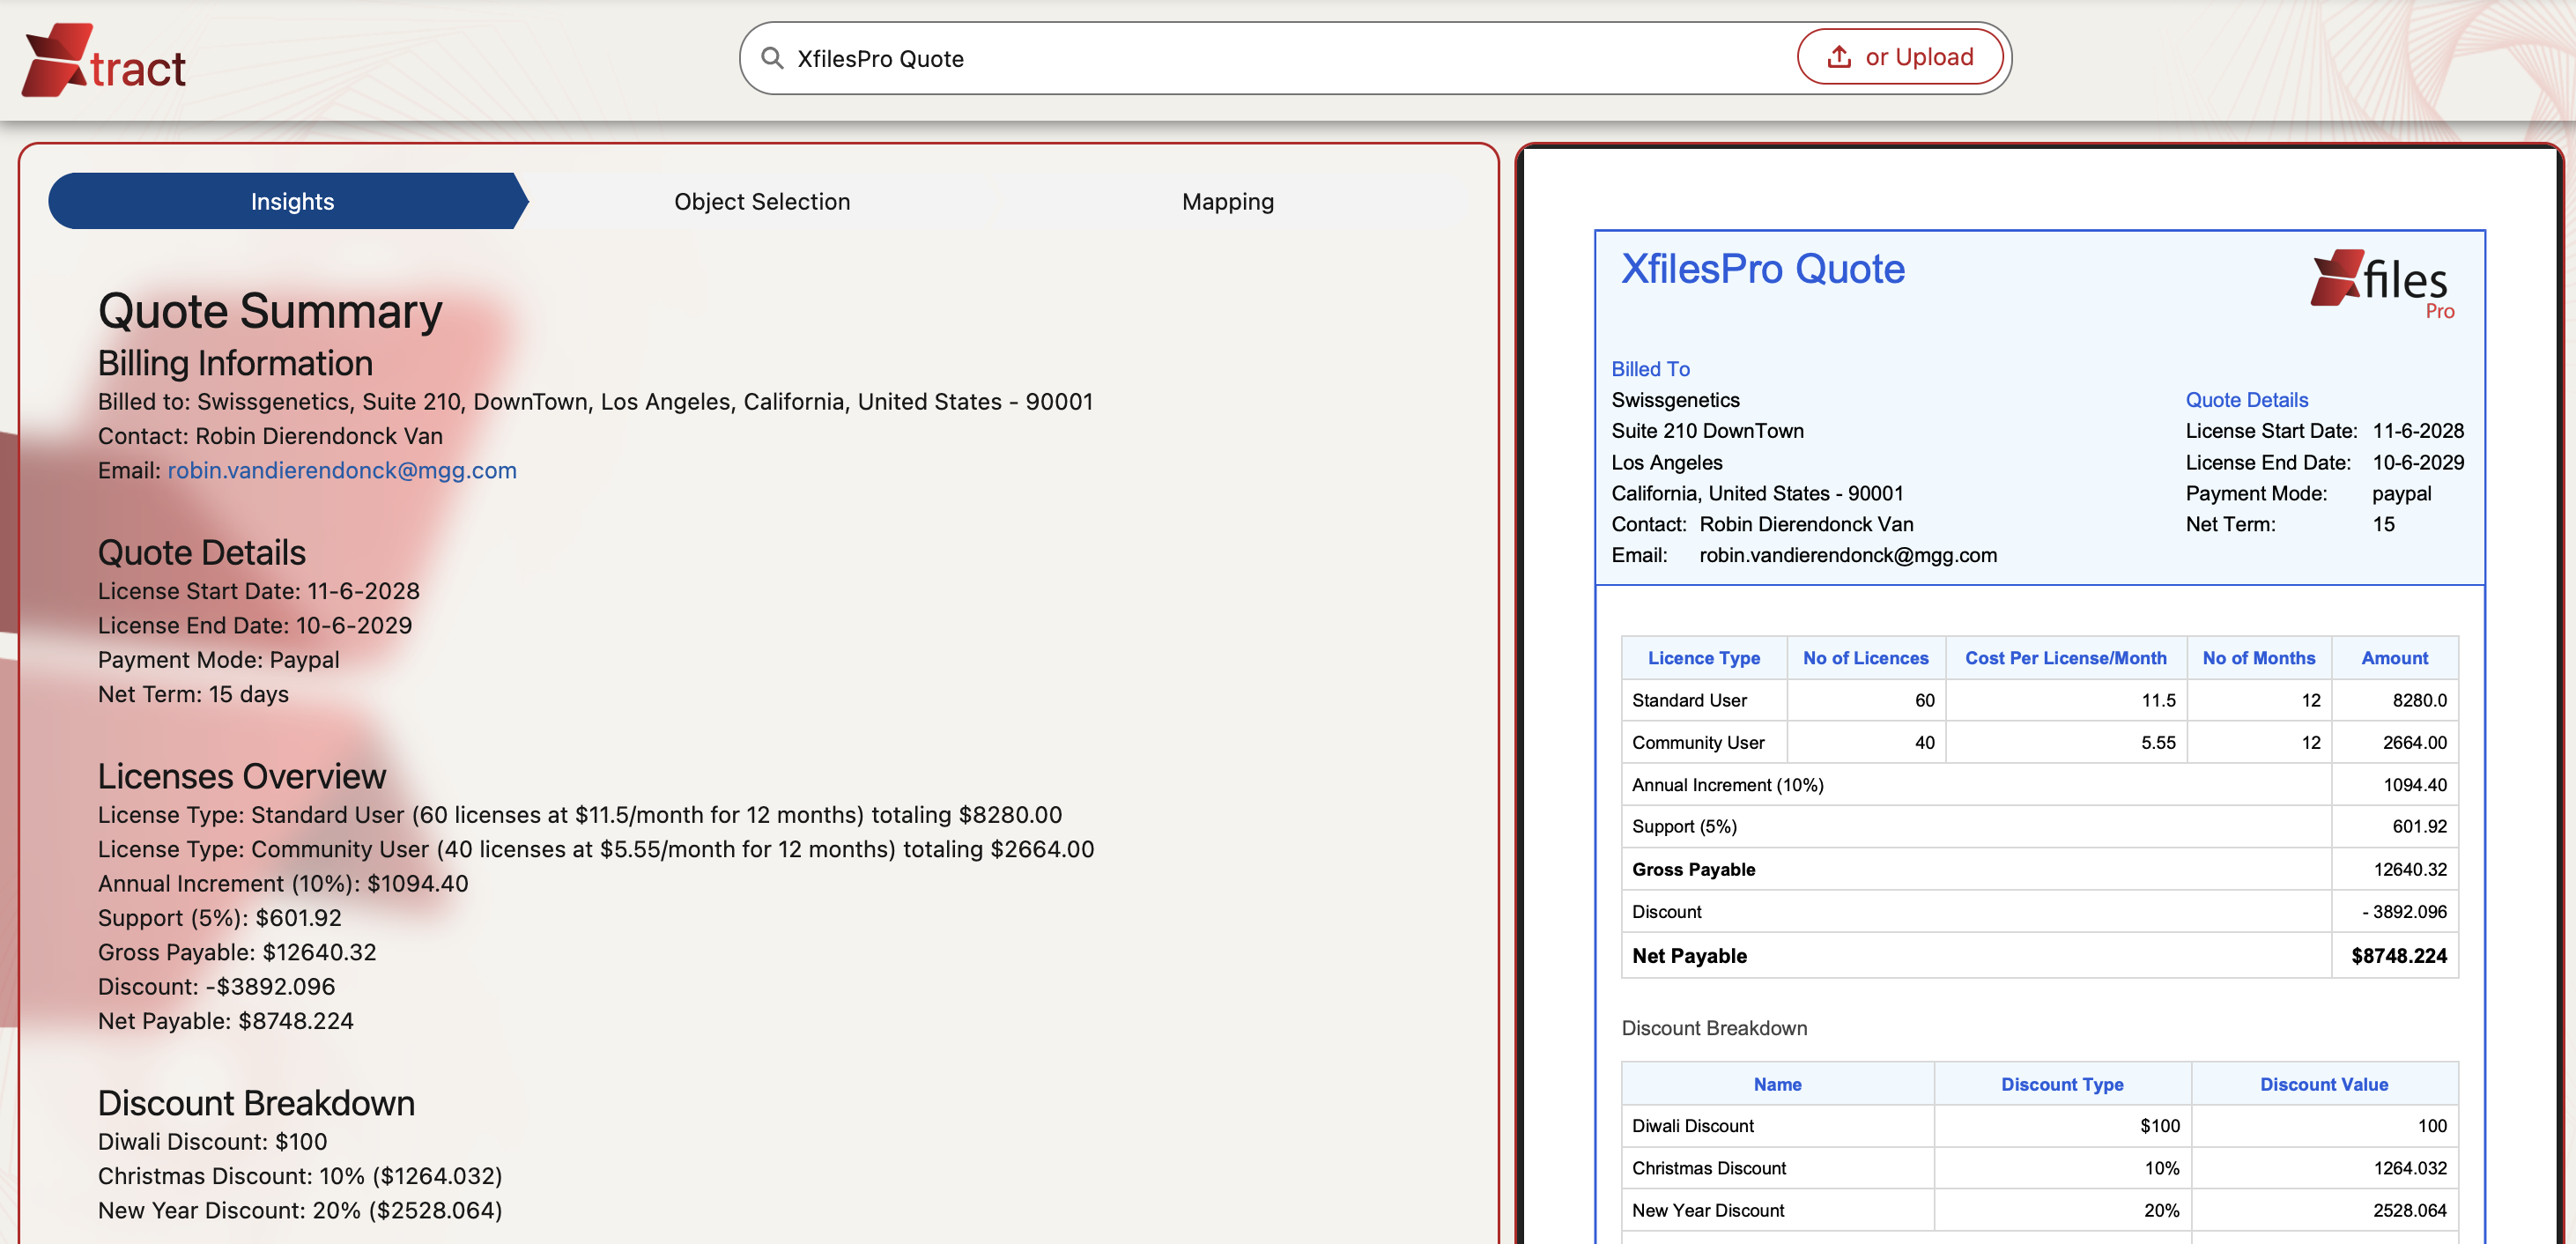This screenshot has height=1244, width=2576.
Task: Click the Discount Breakdown heading in insights
Action: coord(256,1103)
